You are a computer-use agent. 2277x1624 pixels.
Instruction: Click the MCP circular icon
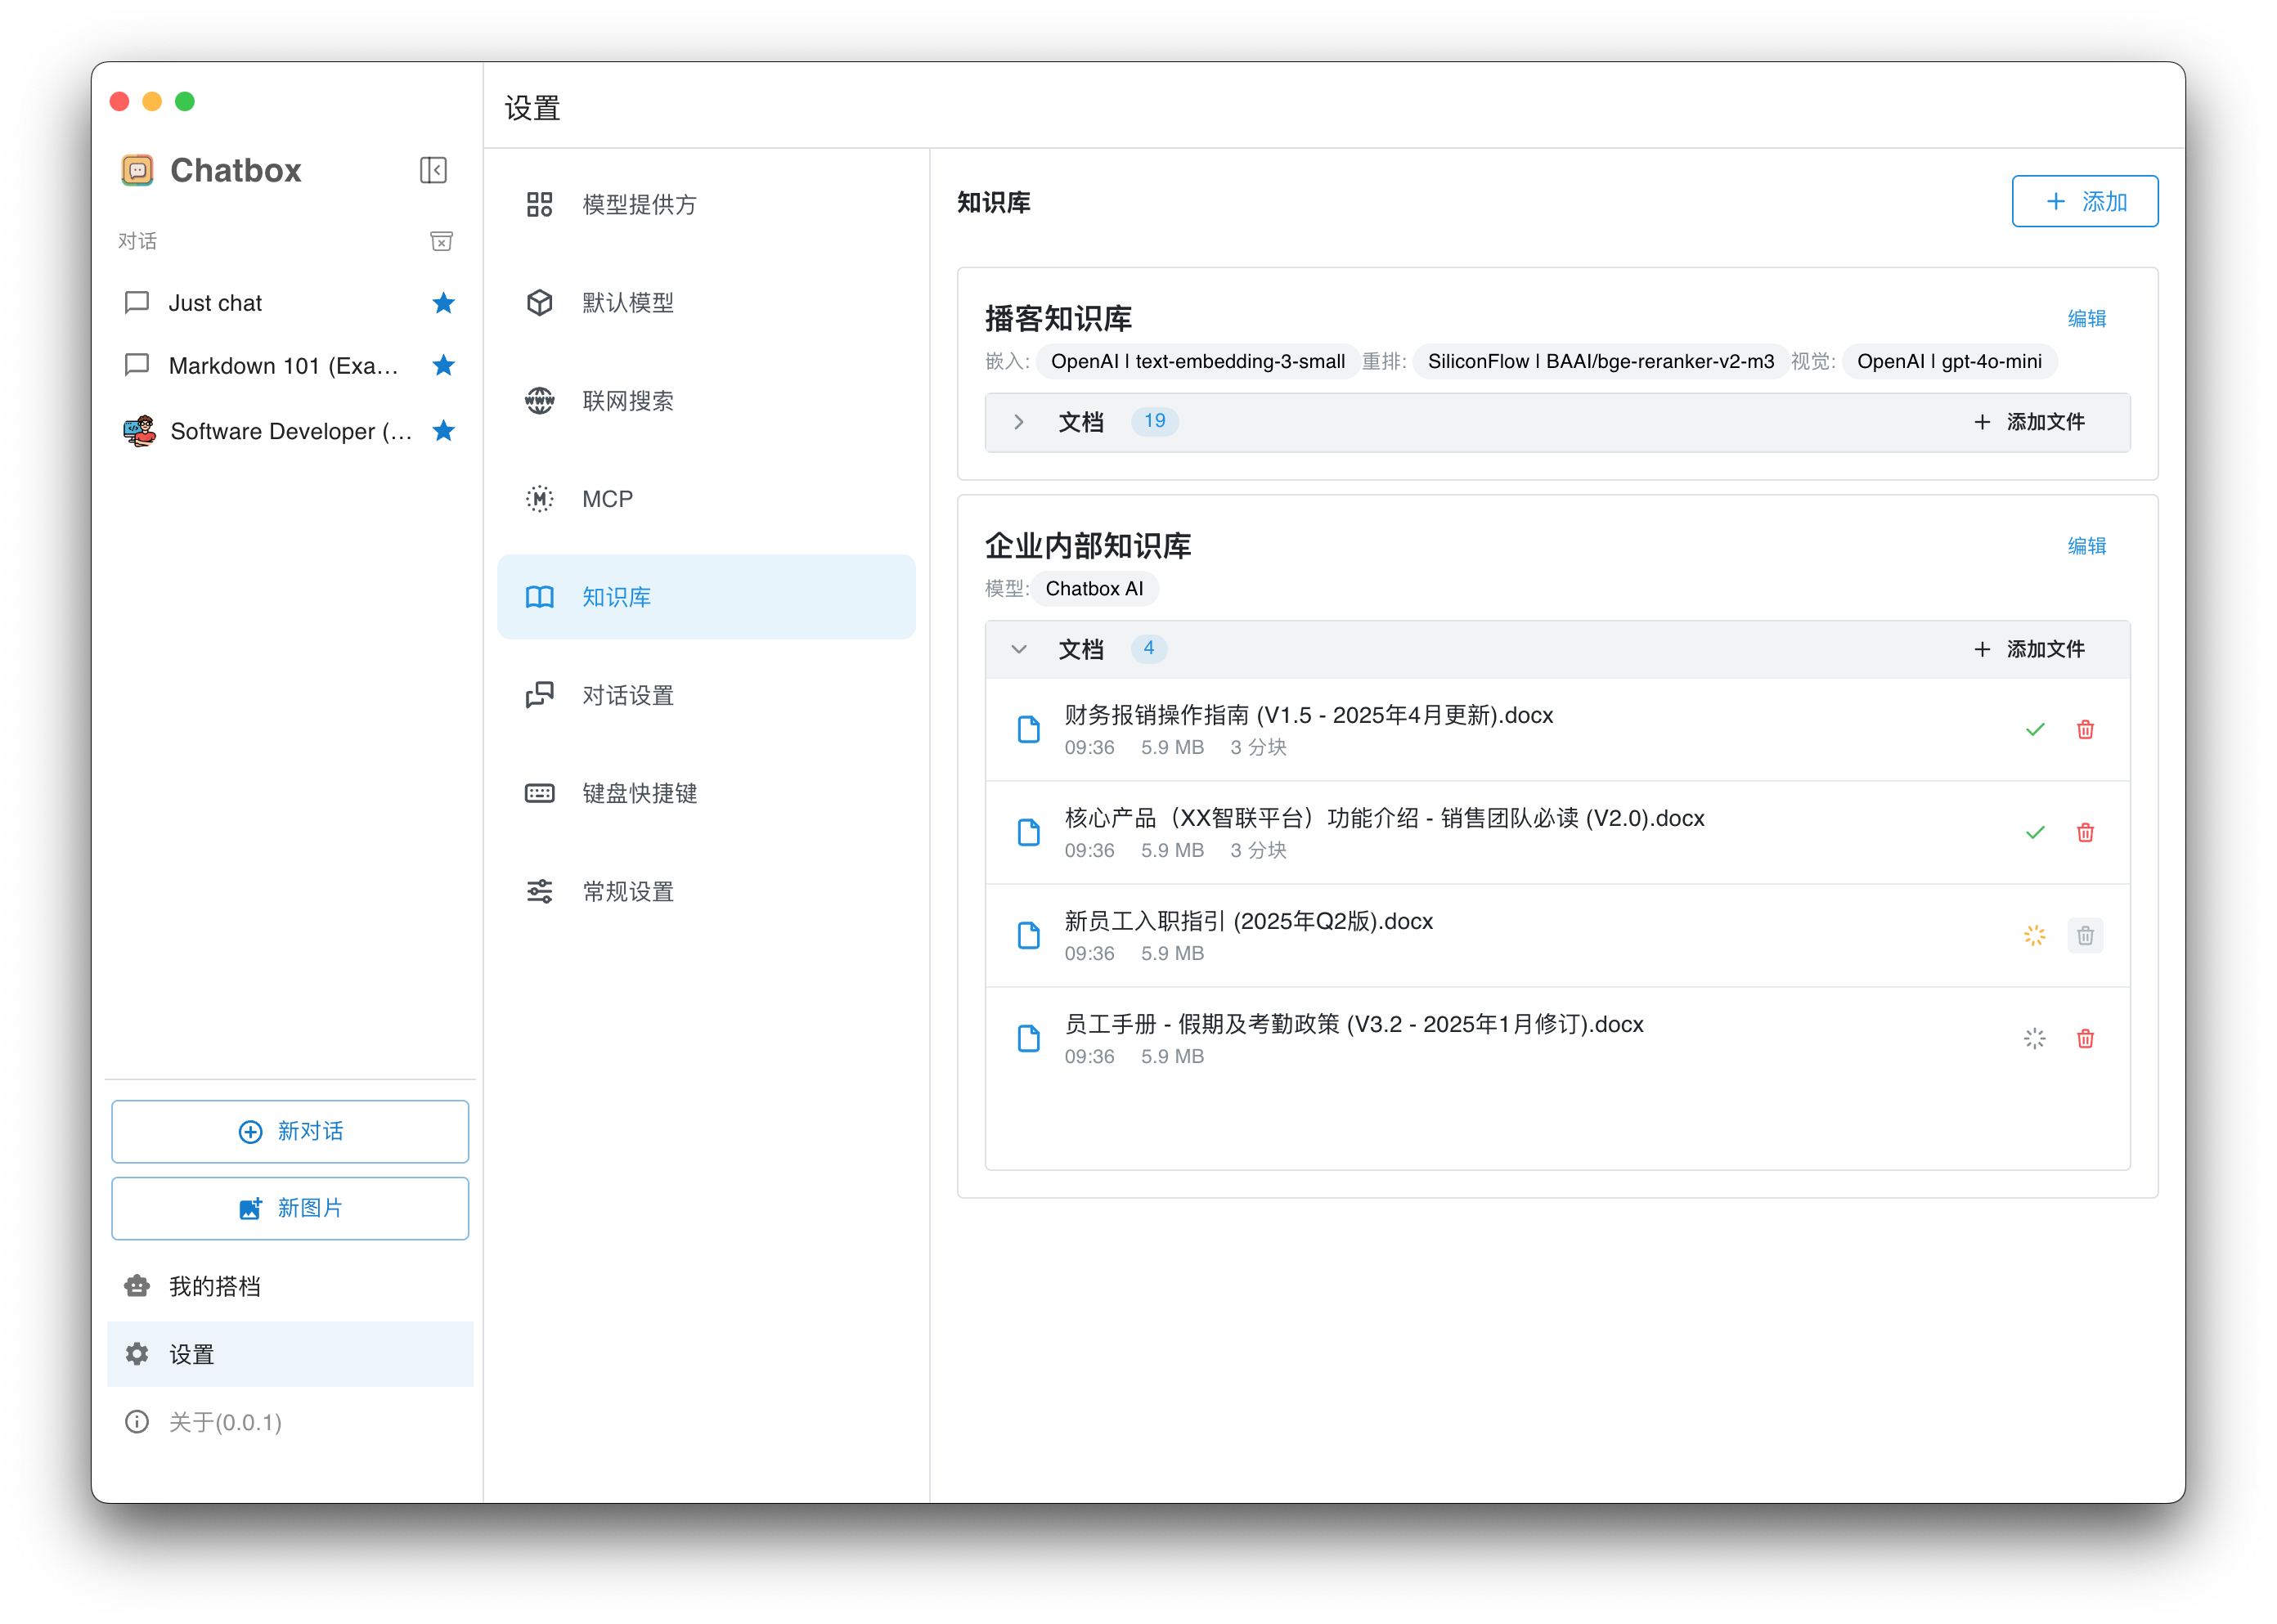point(540,498)
